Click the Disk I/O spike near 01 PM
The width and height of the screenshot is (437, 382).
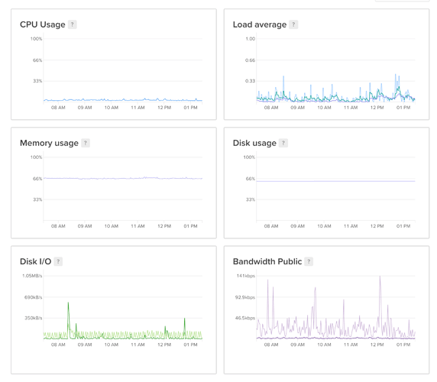coord(184,319)
